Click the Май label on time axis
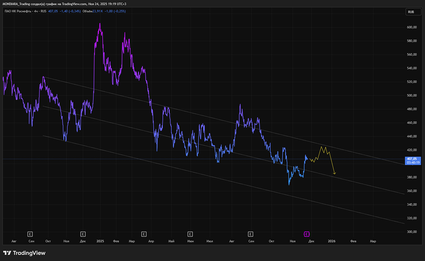Image resolution: width=425 pixels, height=261 pixels. click(171, 241)
